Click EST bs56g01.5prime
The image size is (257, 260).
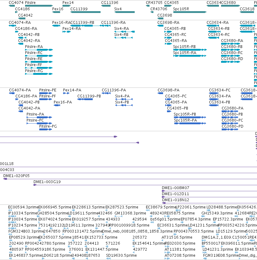(x=152, y=222)
